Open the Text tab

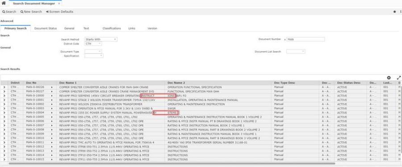coord(86,29)
